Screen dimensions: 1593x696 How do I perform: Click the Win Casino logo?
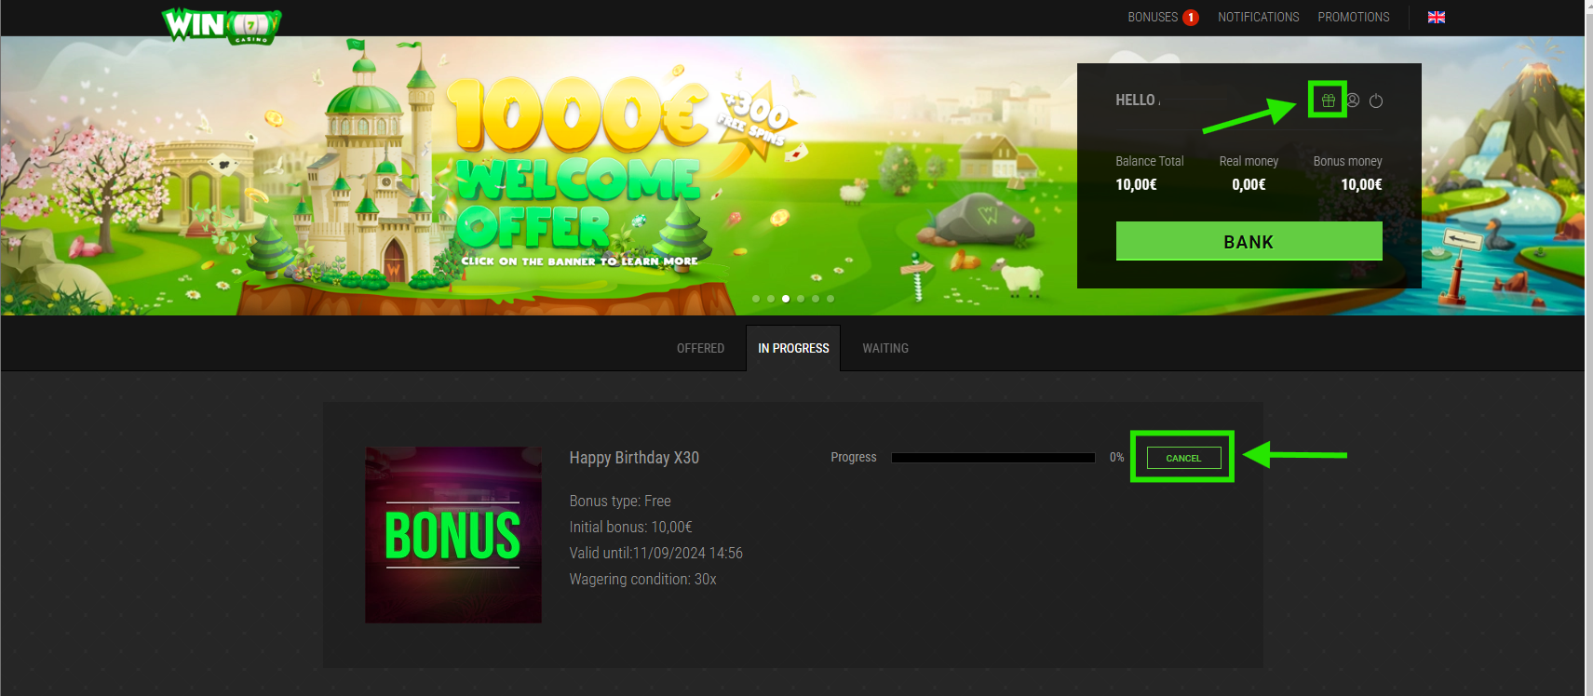pos(221,24)
